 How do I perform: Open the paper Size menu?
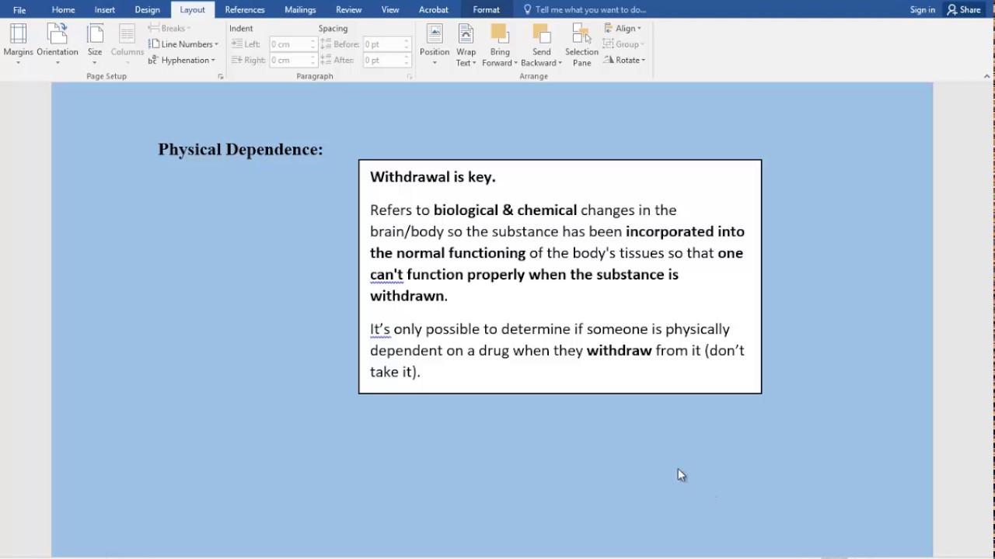tap(95, 44)
